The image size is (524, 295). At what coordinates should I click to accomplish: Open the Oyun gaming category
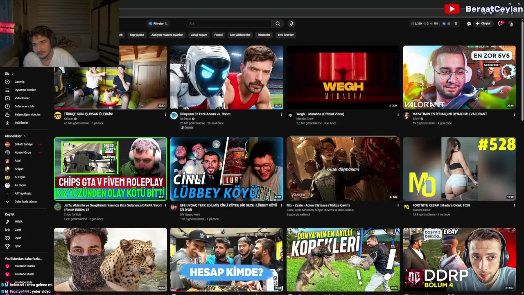pos(18,238)
